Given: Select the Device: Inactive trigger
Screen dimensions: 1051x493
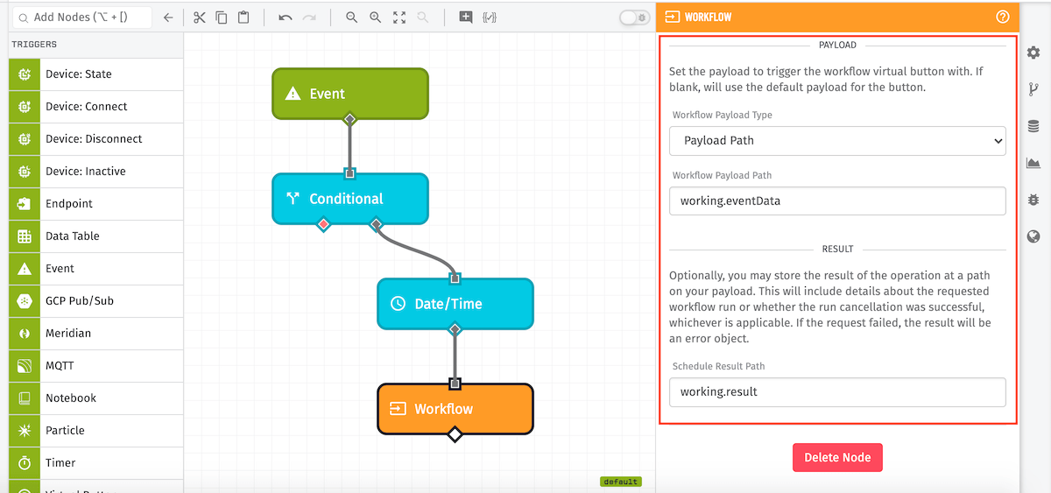Looking at the screenshot, I should coord(96,172).
